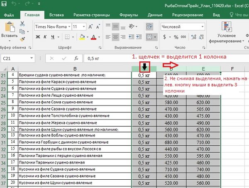Viewport: 249px width, 188px height.
Task: Click the Cut scissors icon
Action: point(22,24)
